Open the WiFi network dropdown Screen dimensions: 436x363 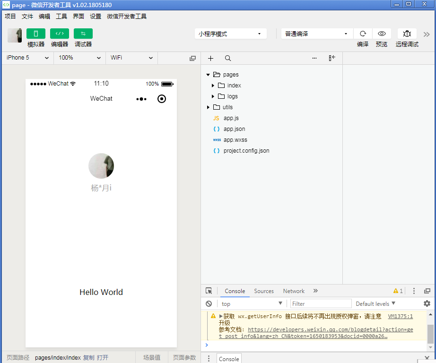click(131, 58)
